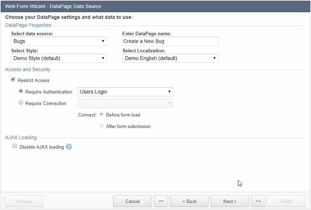Click the Enter DataPage name field
311x210 pixels.
[170, 41]
